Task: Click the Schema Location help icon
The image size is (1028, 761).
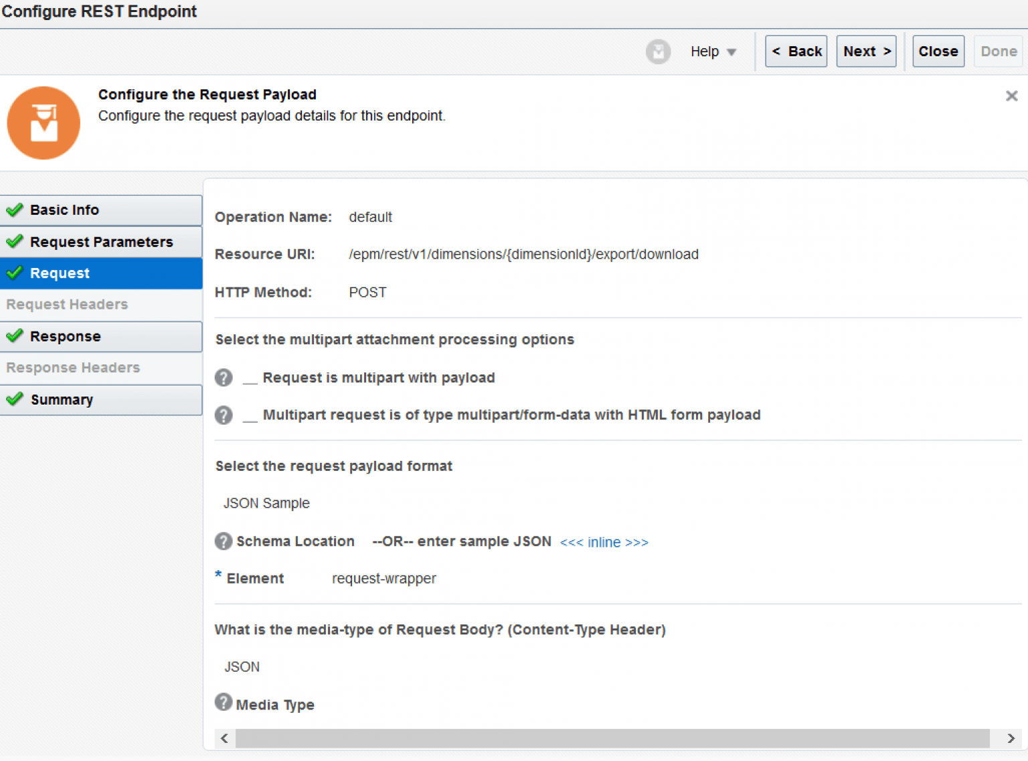Action: point(224,541)
